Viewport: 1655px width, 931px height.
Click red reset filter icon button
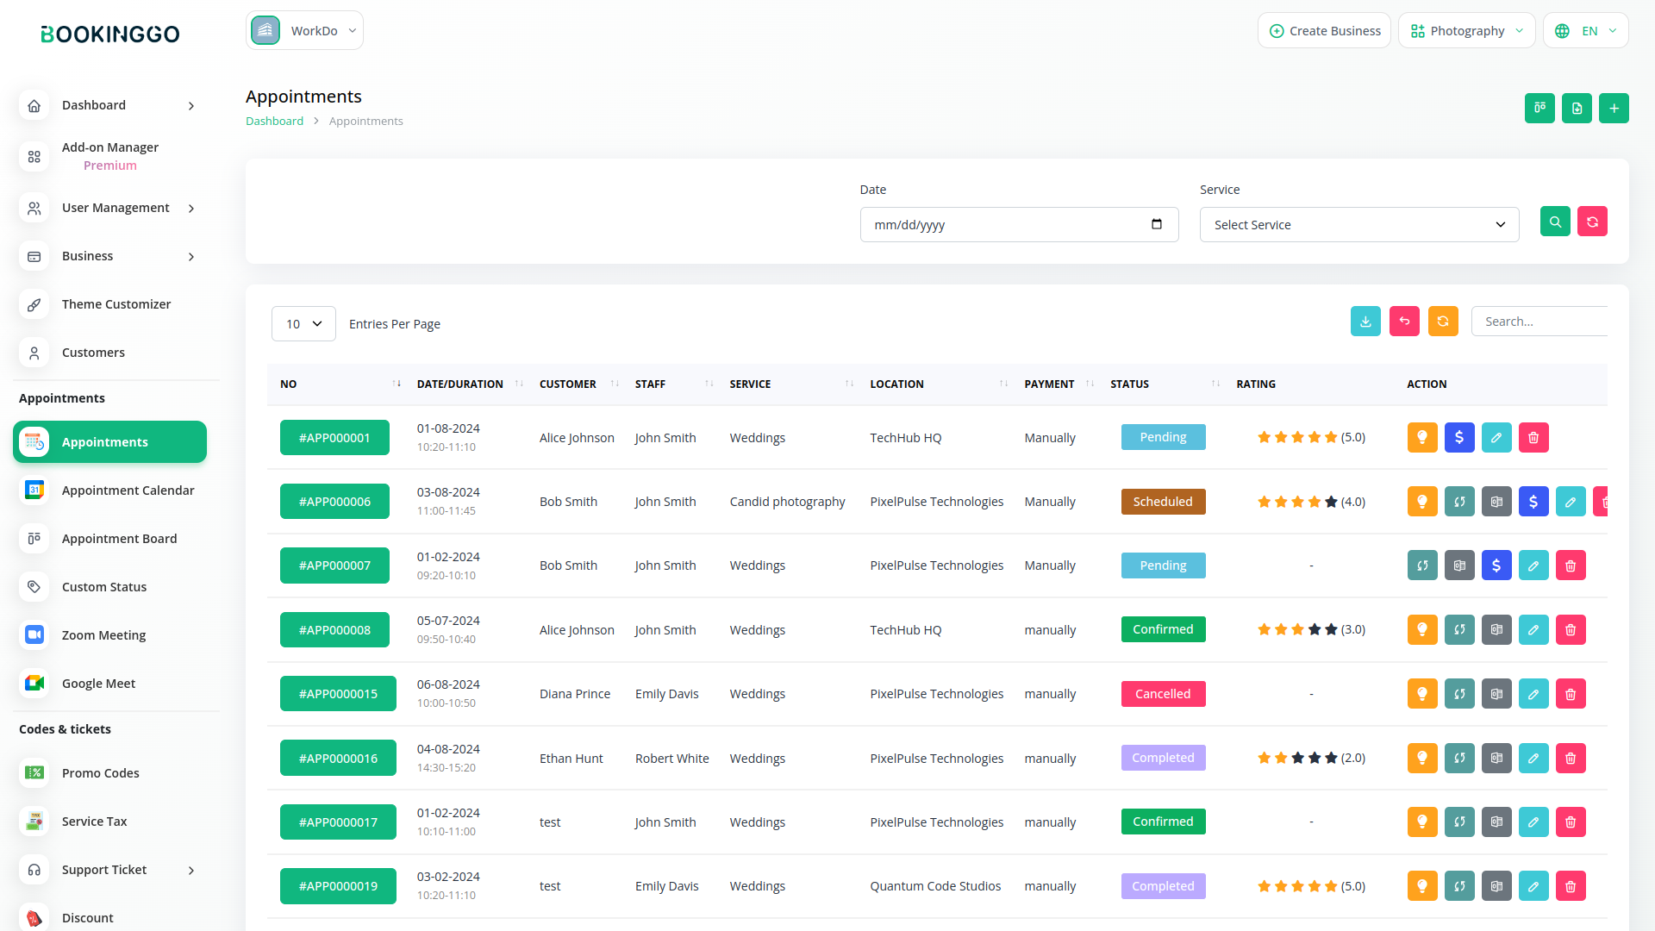pos(1592,222)
